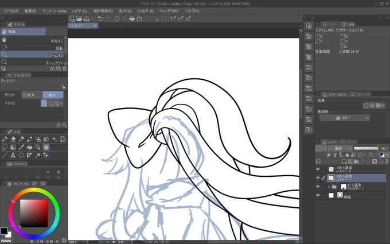The image size is (390, 244).
Task: Hide レイヤー 9 using its eye icon
Action: [x=318, y=169]
